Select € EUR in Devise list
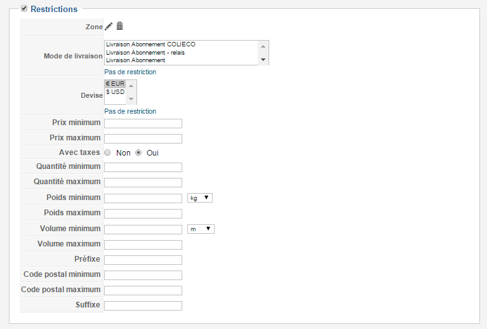 click(115, 84)
